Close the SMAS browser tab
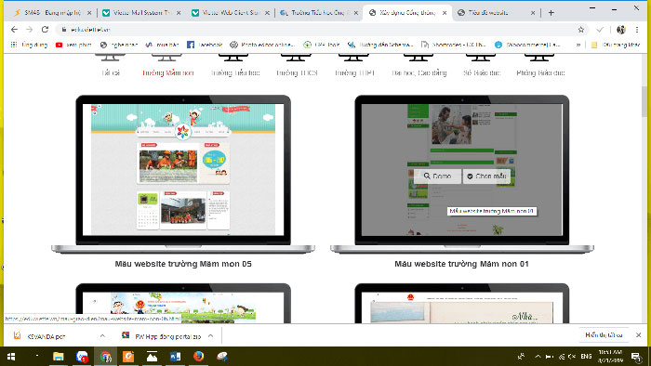 [89, 13]
